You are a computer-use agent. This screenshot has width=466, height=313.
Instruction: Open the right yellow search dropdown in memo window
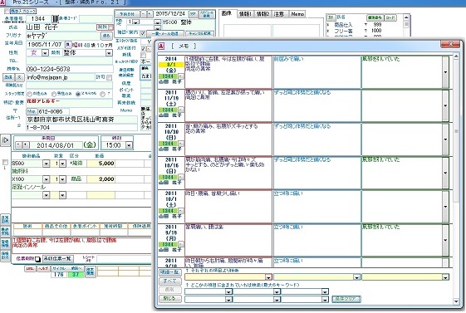point(445,277)
